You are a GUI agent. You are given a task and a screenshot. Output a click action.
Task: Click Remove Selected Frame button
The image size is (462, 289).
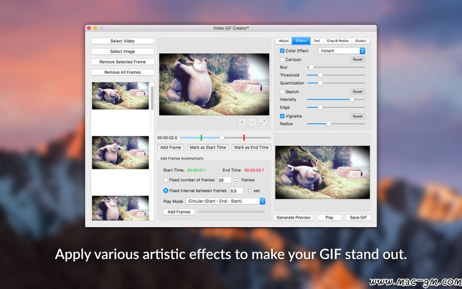(x=122, y=62)
